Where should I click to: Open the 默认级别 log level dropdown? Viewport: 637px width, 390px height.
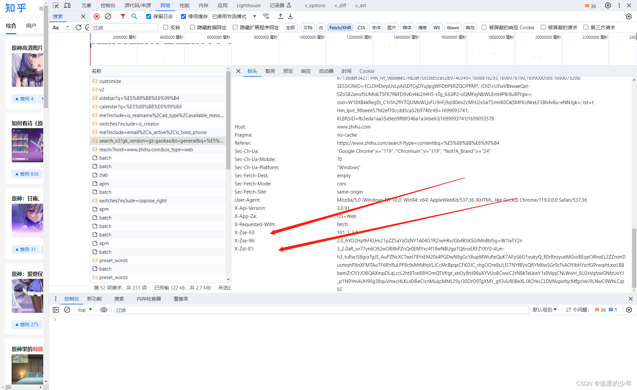click(545, 310)
